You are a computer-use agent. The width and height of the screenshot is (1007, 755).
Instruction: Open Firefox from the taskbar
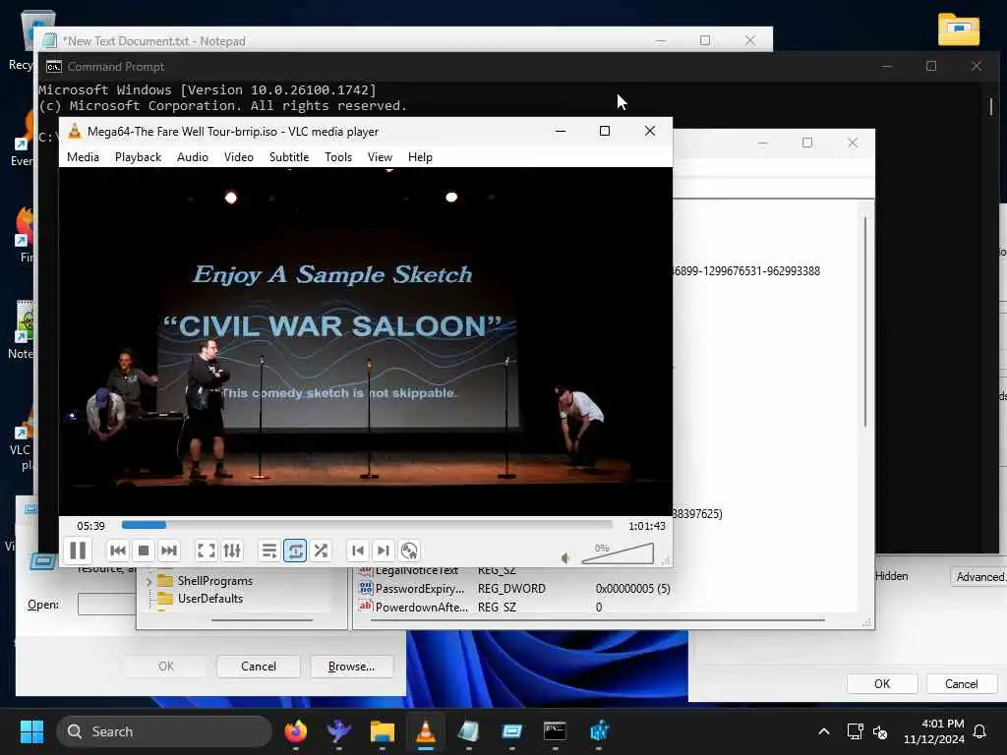tap(295, 731)
